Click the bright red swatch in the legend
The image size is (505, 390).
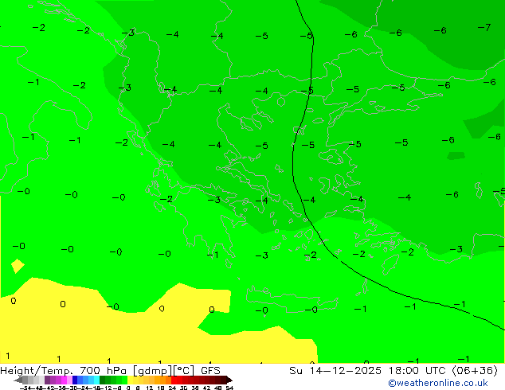pyautogui.click(x=174, y=380)
